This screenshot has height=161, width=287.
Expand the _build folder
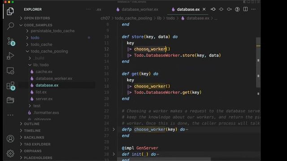[x=39, y=58]
